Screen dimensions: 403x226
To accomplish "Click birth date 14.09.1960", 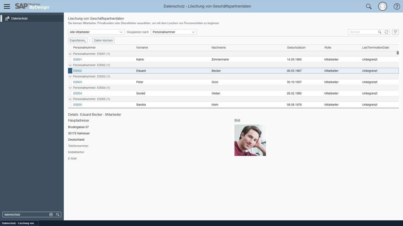I will 294,60.
